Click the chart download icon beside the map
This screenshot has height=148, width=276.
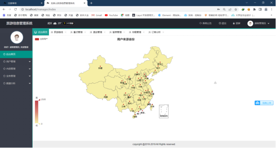215,82
